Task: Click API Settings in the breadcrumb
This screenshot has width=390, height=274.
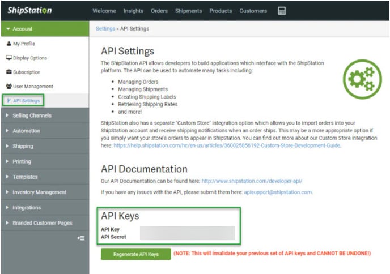Action: pos(134,28)
